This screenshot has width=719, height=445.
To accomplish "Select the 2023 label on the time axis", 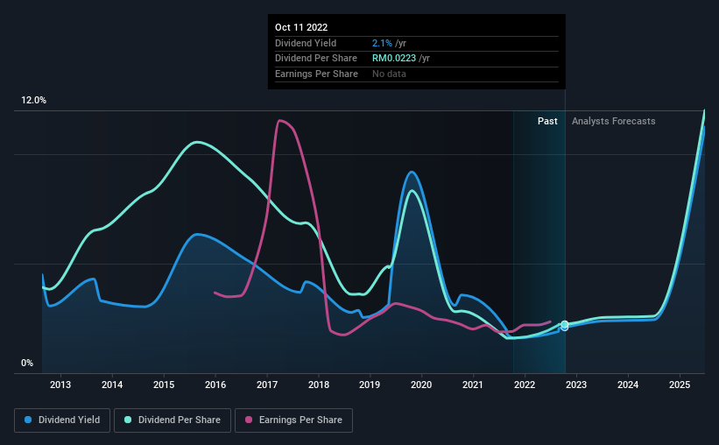I will (x=576, y=385).
